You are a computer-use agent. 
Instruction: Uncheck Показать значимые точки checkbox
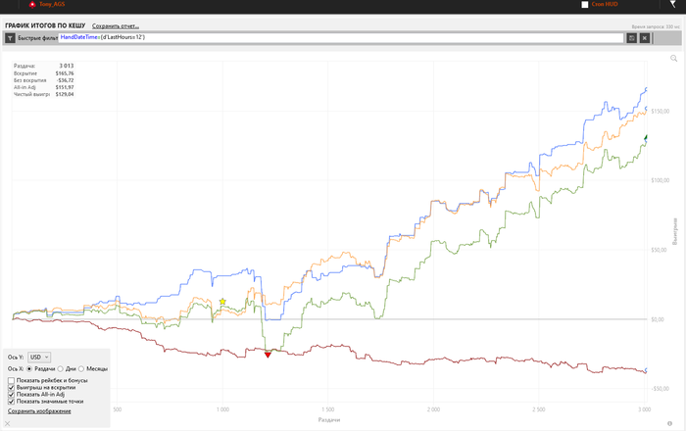pyautogui.click(x=12, y=402)
